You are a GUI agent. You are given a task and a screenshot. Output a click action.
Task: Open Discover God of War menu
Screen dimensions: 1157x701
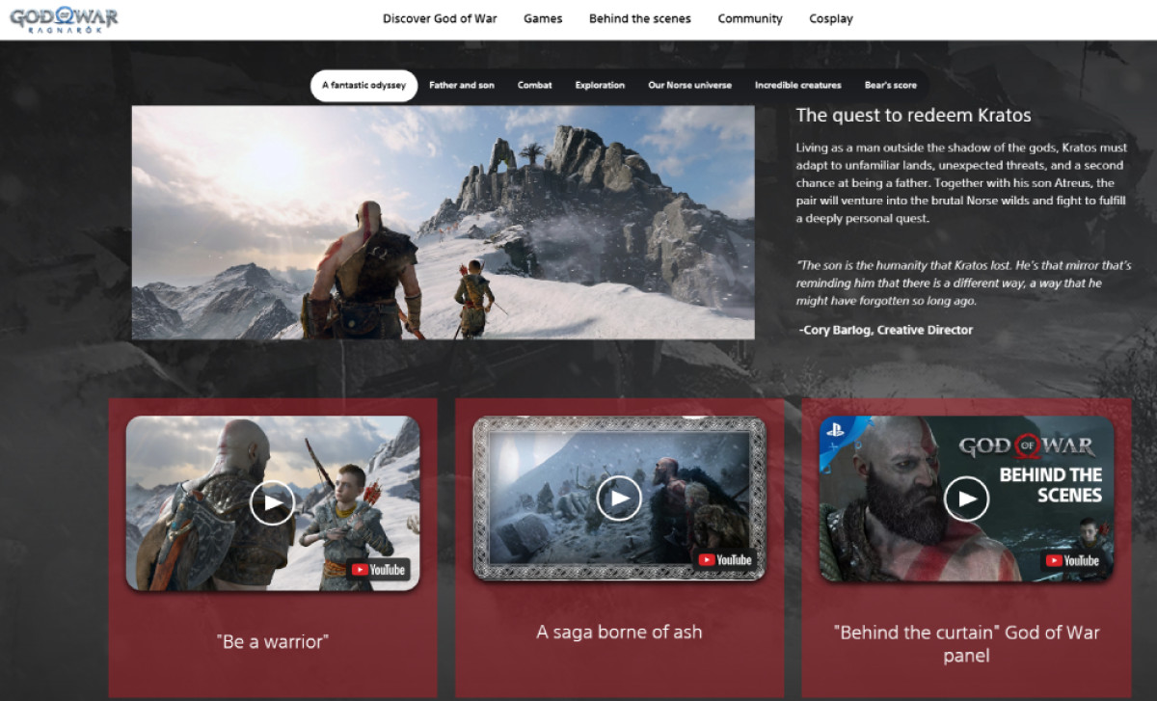(440, 18)
